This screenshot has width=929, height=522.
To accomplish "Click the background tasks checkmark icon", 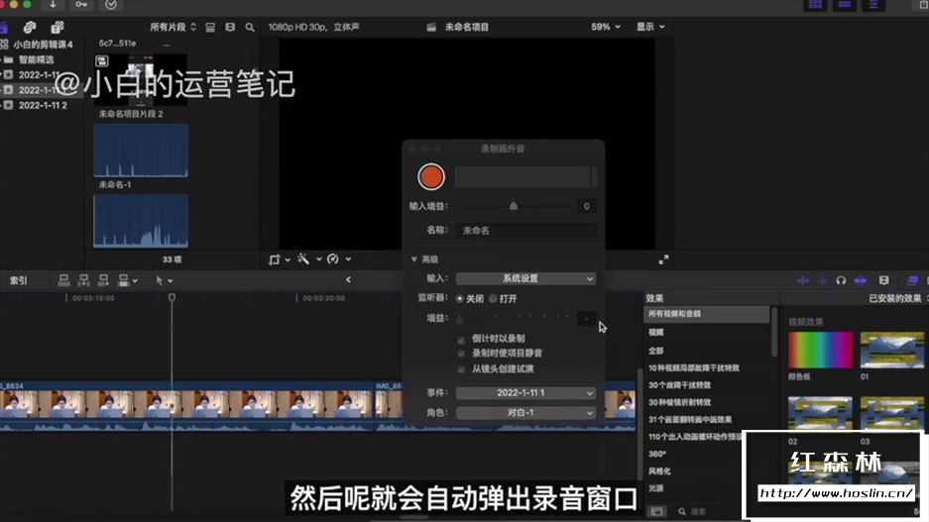I will [111, 5].
